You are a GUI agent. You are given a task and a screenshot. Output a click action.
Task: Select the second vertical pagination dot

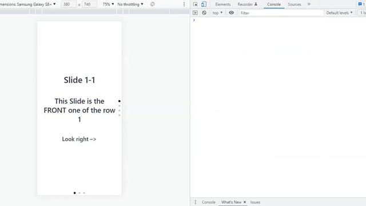coord(120,106)
